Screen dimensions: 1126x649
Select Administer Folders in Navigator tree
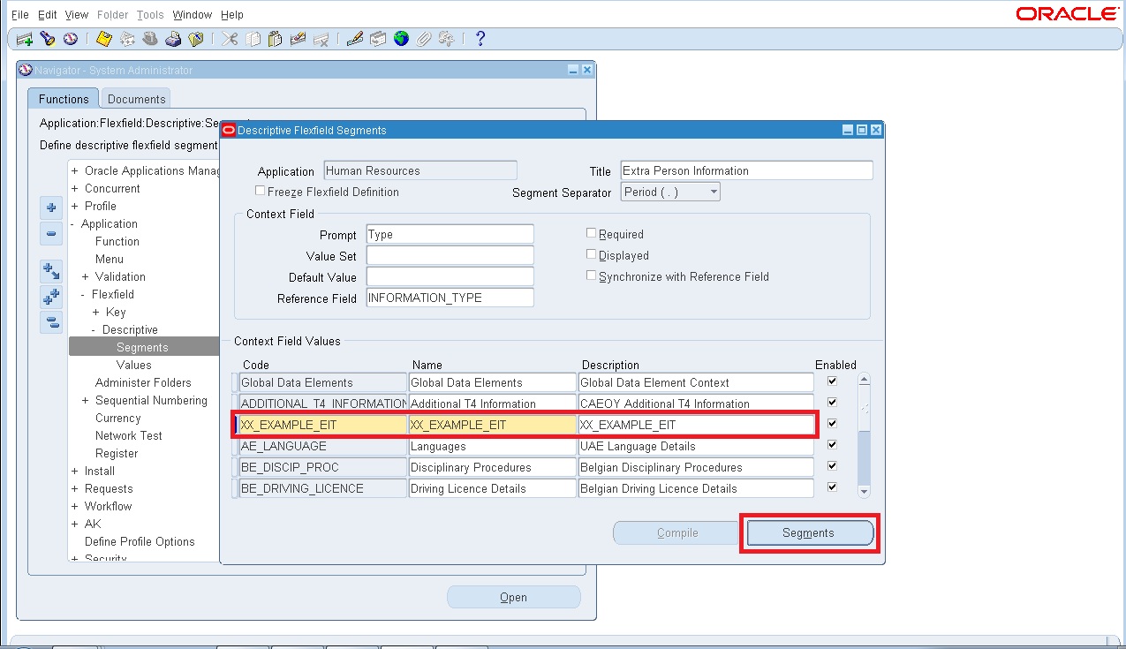click(143, 382)
